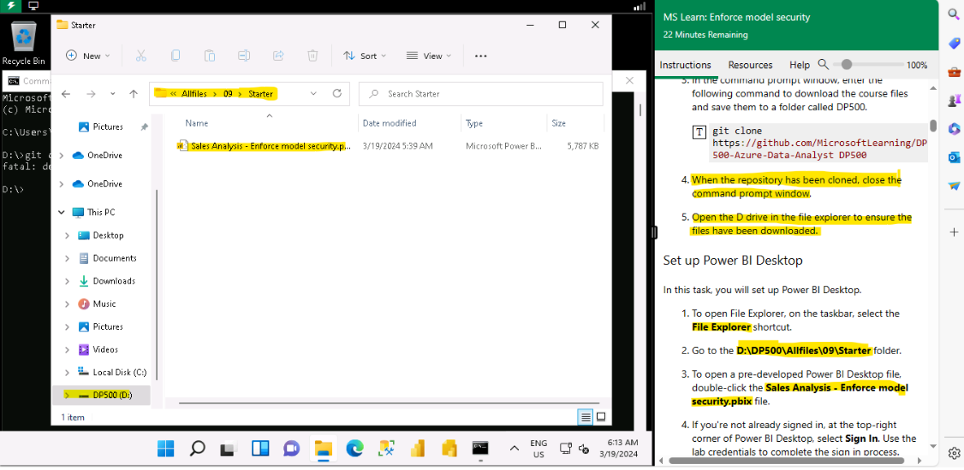Viewport: 964px width, 470px height.
Task: Open sidebar settings gear icon
Action: coord(955,454)
